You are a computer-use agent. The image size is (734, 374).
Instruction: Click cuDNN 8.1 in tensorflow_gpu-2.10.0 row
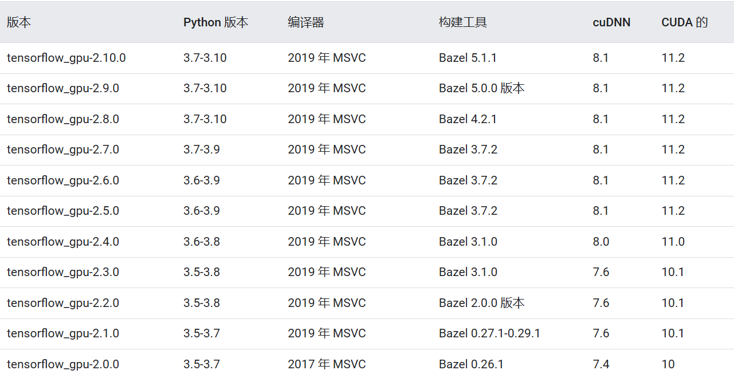[x=600, y=58]
